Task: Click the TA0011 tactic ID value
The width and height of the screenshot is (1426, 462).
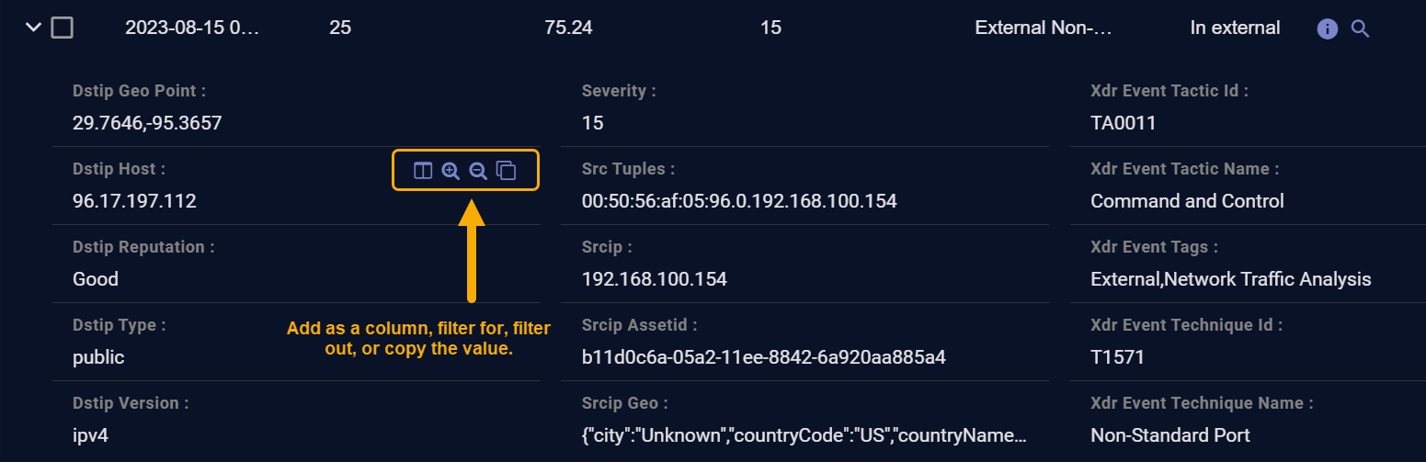Action: click(x=1123, y=123)
